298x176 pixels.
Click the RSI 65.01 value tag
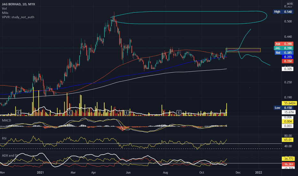(287, 140)
